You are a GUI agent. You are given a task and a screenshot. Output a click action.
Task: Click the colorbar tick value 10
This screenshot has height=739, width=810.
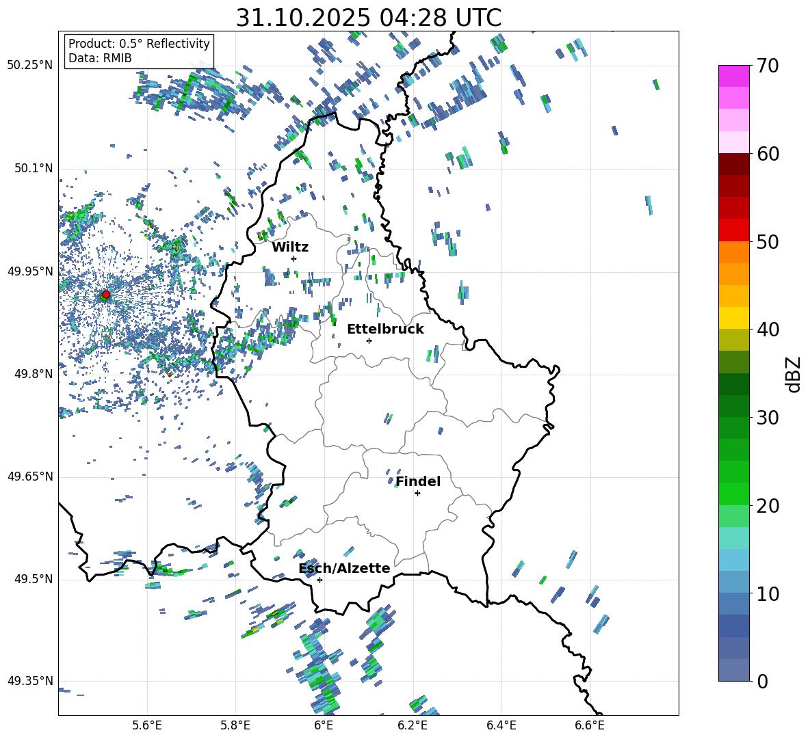pos(768,593)
